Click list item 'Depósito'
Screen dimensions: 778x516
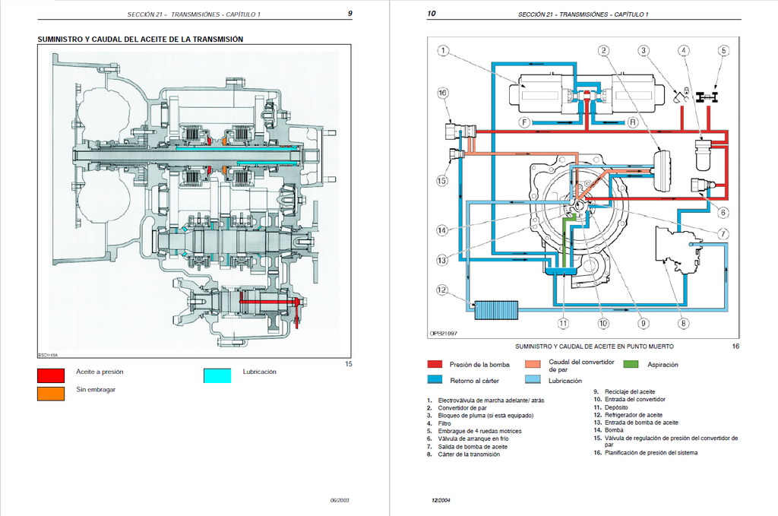pyautogui.click(x=616, y=407)
